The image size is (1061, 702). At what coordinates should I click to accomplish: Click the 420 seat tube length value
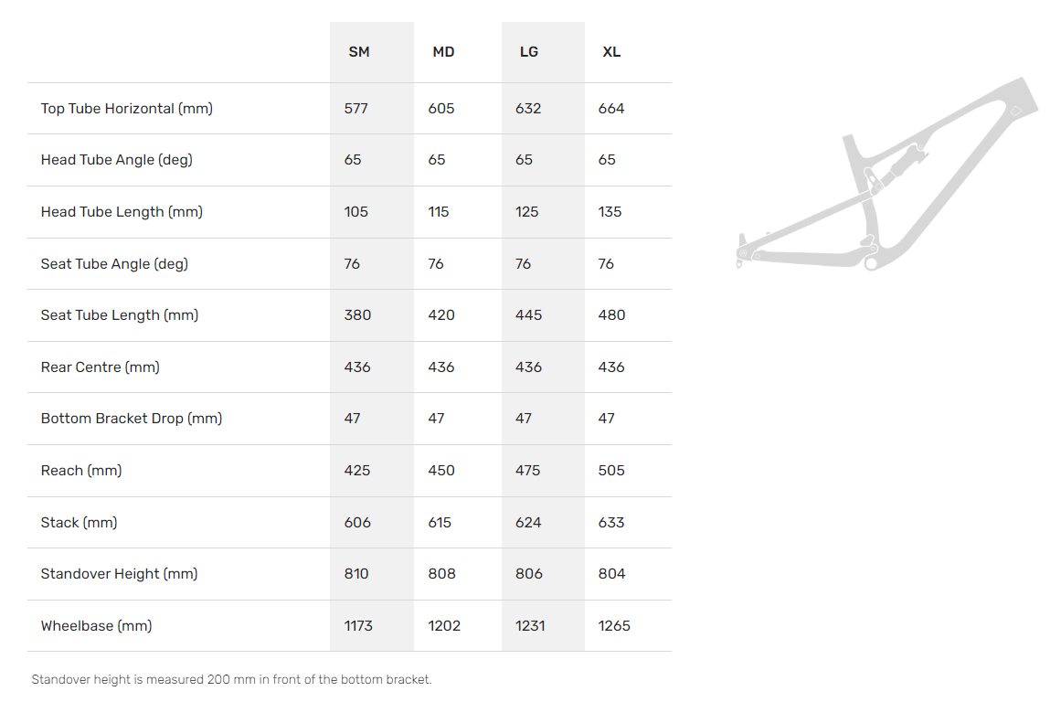(441, 315)
